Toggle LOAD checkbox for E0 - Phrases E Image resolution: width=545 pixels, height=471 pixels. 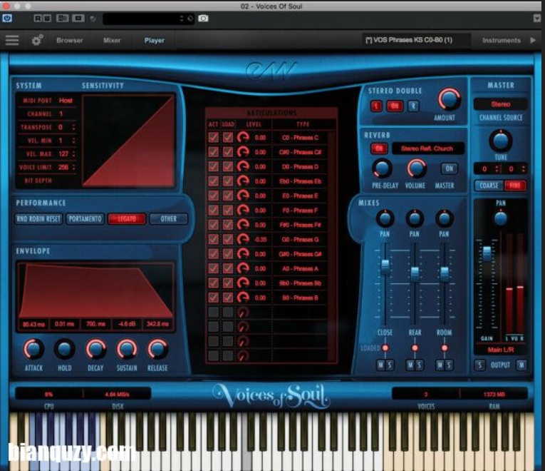click(228, 196)
